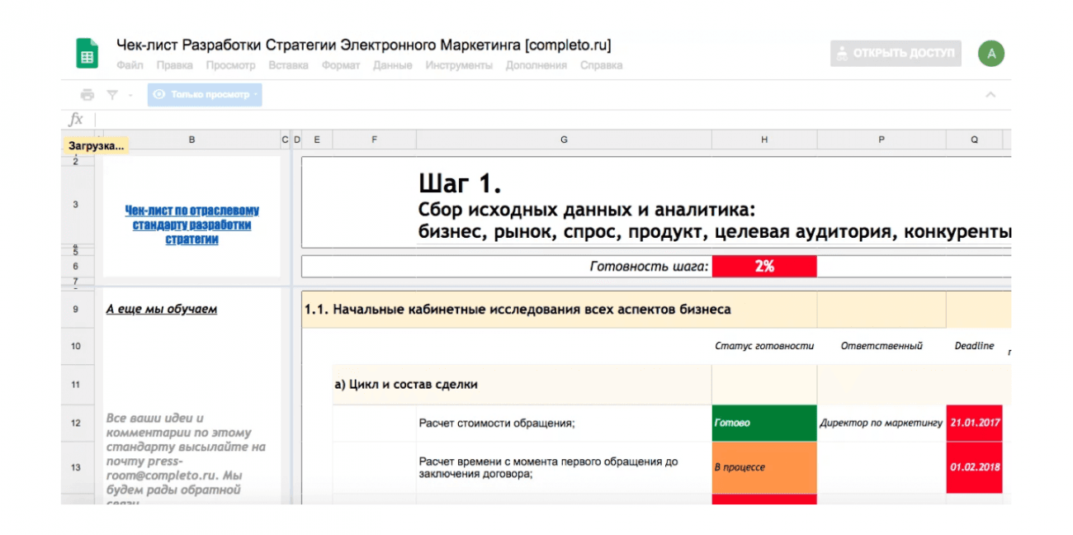Select row 13 header
Viewport: 1073px width, 535px height.
76,467
